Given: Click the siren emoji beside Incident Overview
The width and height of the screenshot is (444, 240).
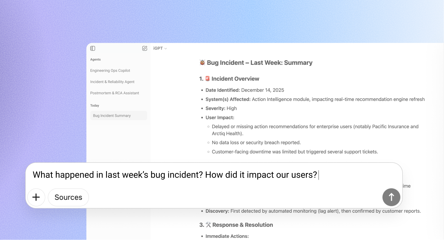Looking at the screenshot, I should click(x=208, y=78).
